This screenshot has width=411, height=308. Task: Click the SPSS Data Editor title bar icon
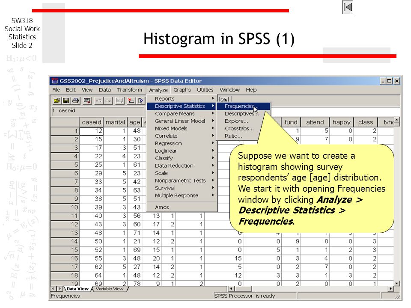tap(54, 81)
